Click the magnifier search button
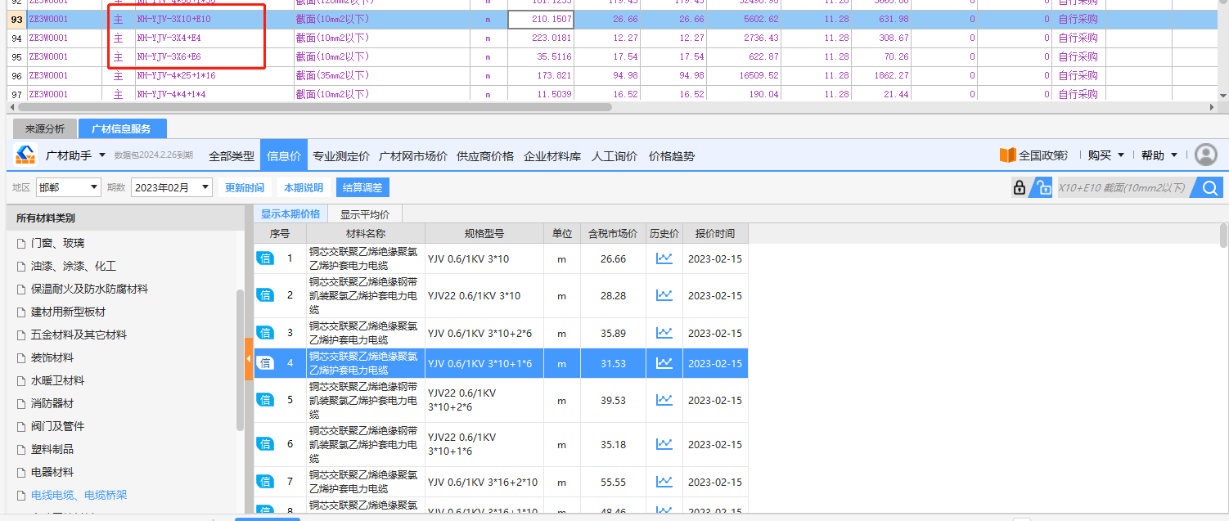The image size is (1229, 521). coord(1210,187)
